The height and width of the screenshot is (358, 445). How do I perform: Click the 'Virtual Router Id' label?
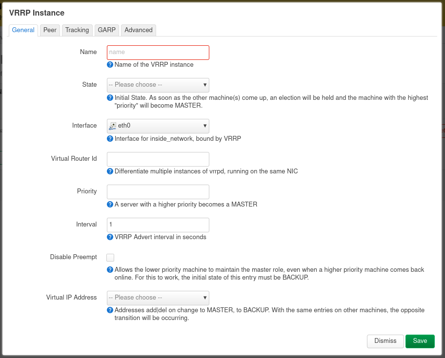(x=74, y=159)
